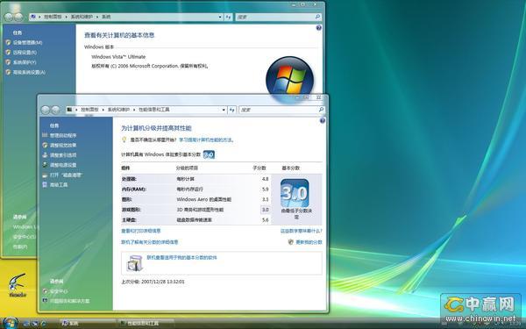Screen dimensions: 526x329
Task: Expand the arrow after 系统和维护 in System window
Action: 97,17
